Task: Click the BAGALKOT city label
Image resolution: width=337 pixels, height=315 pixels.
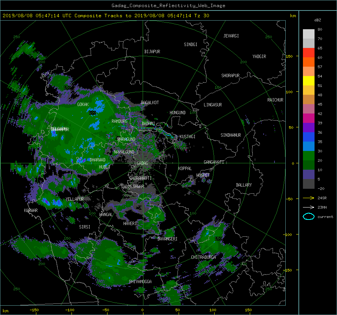Action: [150, 103]
